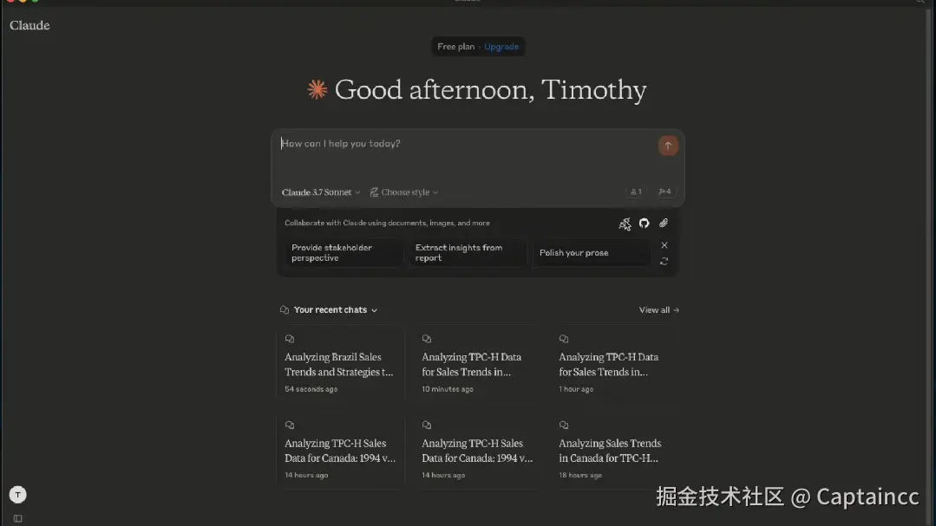
Task: Dismiss the suggestion prompts with the X
Action: coord(664,245)
